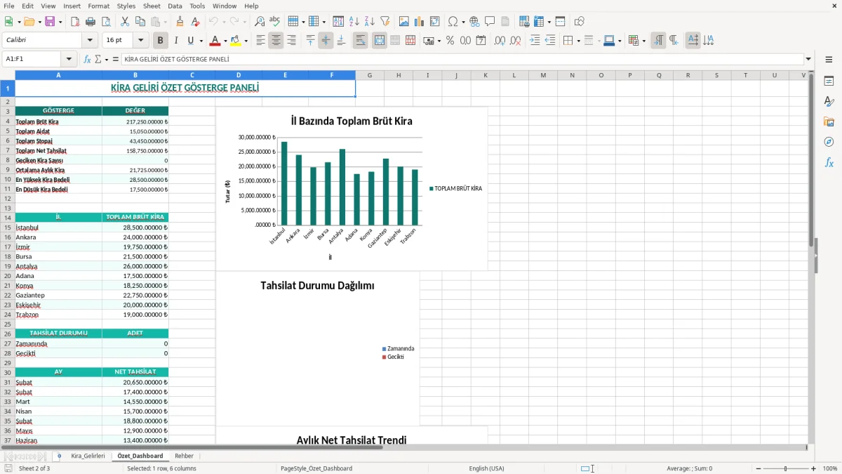This screenshot has height=474, width=842.
Task: Add a decimal place
Action: coord(500,41)
